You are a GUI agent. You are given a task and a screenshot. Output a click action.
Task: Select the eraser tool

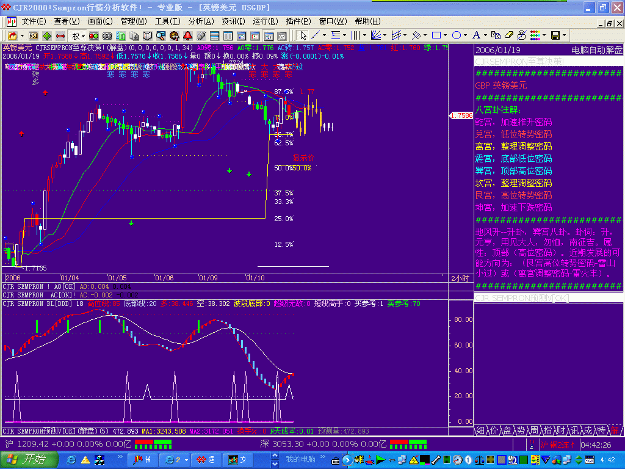click(x=508, y=35)
